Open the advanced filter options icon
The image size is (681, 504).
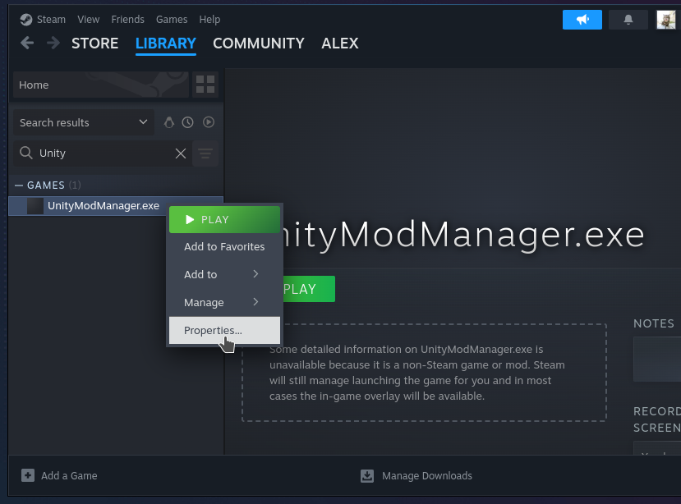pyautogui.click(x=205, y=153)
